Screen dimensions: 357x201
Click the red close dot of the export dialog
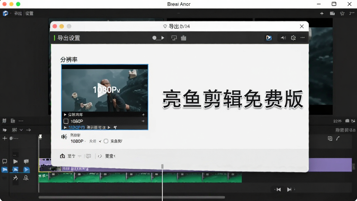point(55,26)
